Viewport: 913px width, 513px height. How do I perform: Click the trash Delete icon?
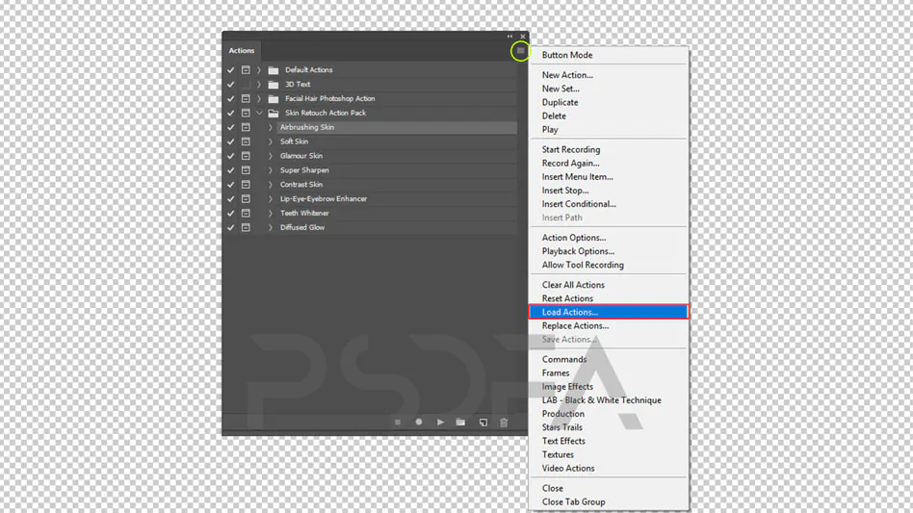pyautogui.click(x=504, y=423)
